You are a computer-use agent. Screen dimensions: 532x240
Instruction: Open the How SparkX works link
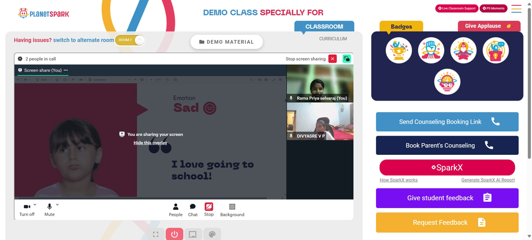[398, 180]
